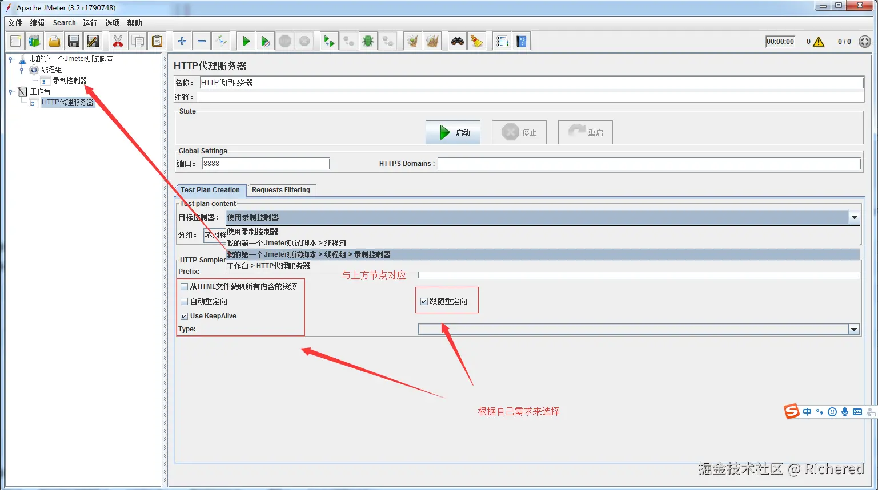878x490 pixels.
Task: Switch to the Test Plan Creation tab
Action: (210, 190)
